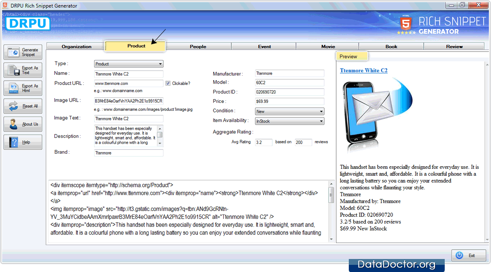Click "Manufactured by: Ttenmore" preview text
The image size is (491, 272).
pyautogui.click(x=370, y=201)
